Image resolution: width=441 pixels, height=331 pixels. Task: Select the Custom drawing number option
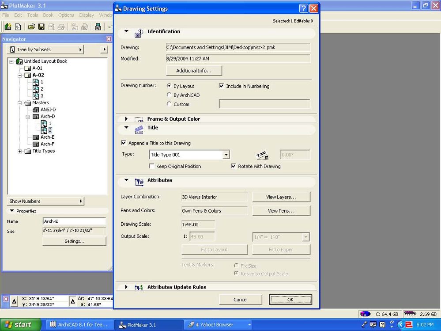pos(169,104)
